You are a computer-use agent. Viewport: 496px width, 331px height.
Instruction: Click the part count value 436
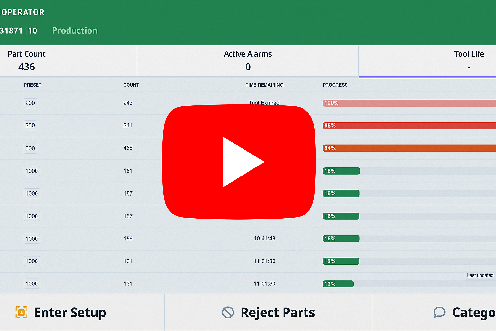(26, 67)
